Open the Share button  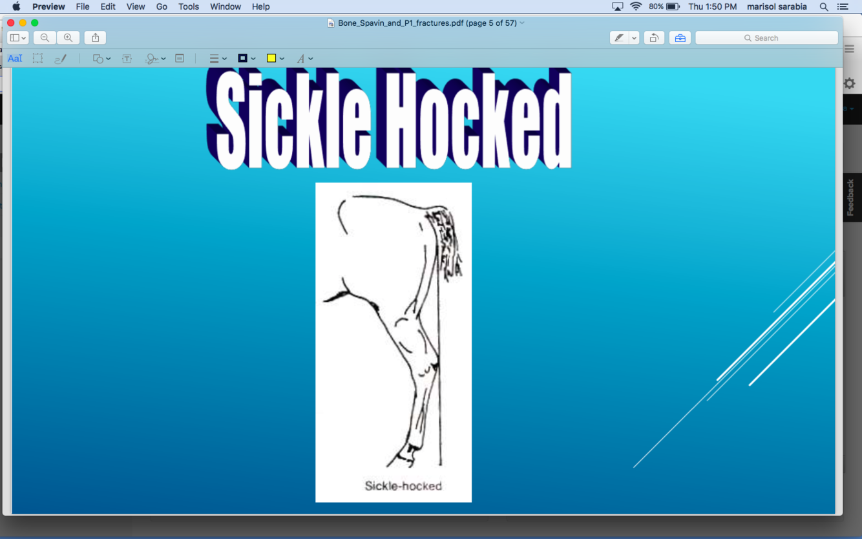(96, 38)
